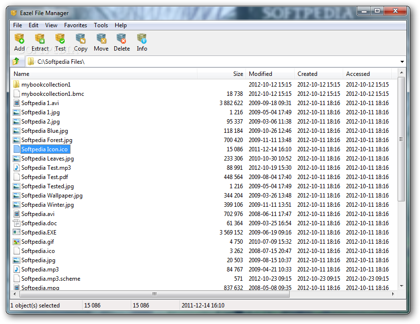Click the audio icon beside Softpedia.mp3
This screenshot has width=420, height=324.
(17, 270)
